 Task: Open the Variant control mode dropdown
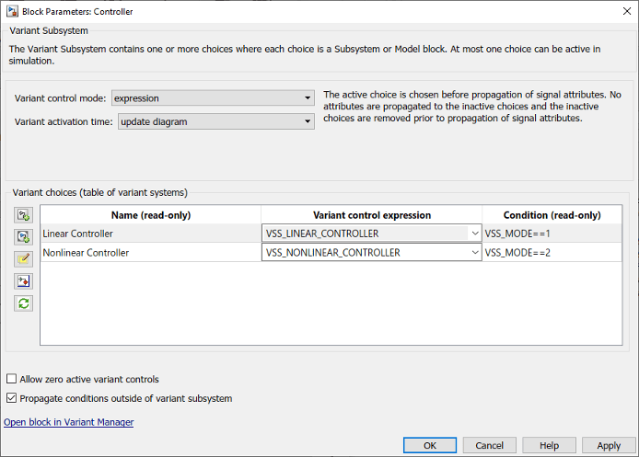(213, 98)
